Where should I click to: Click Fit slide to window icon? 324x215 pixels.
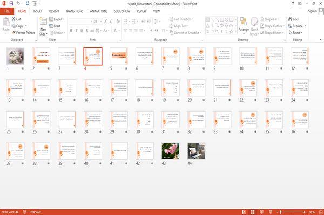[x=321, y=212]
